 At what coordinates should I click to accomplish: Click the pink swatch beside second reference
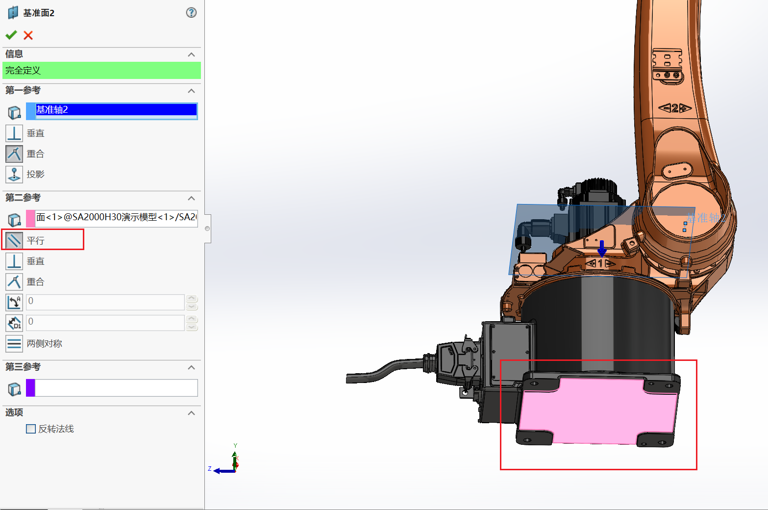tap(30, 218)
